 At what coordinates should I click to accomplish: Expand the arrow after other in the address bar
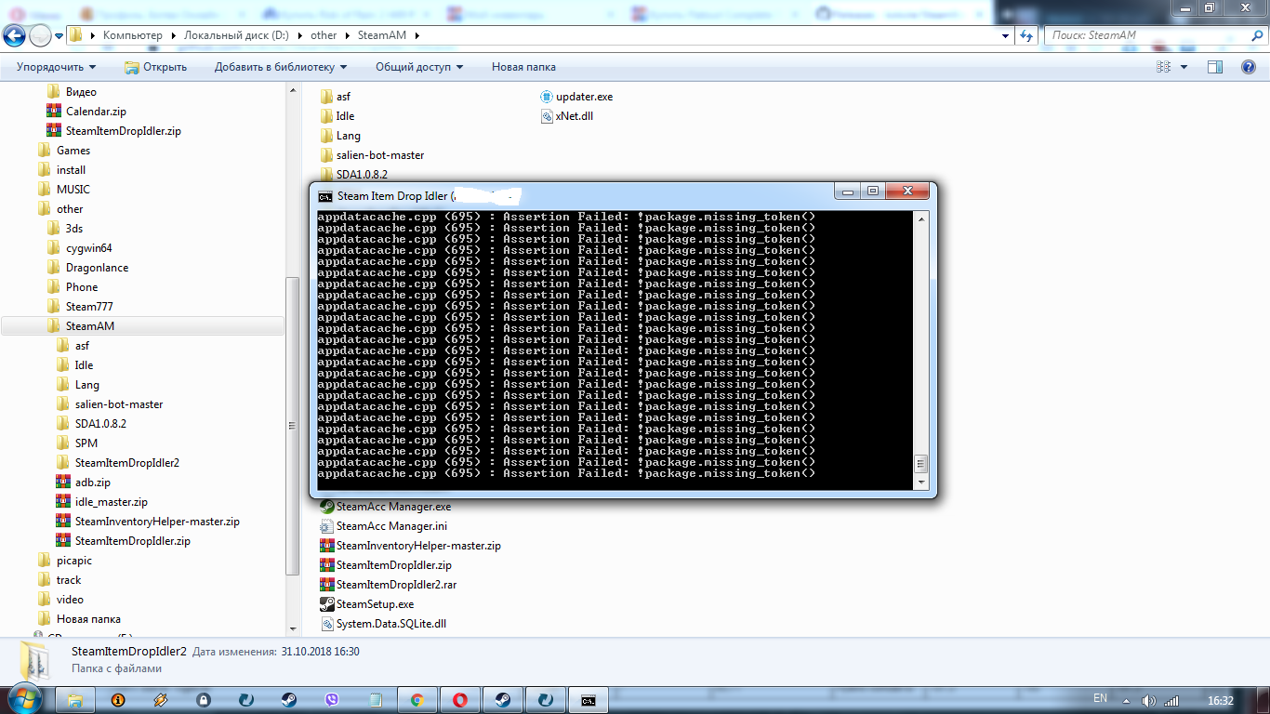(x=346, y=35)
